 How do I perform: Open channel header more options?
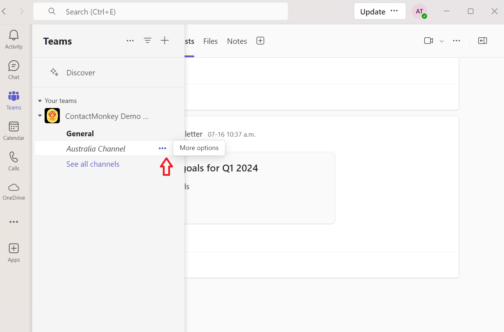[457, 41]
